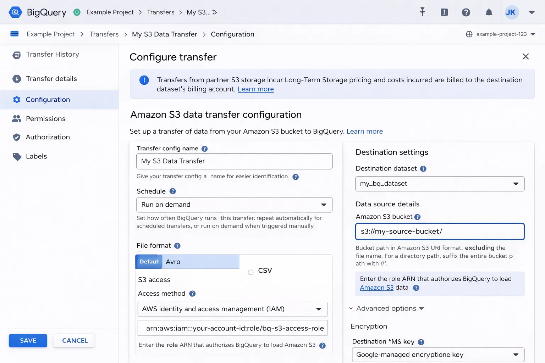Viewport: 545px width, 363px height.
Task: Open the report an issue icon
Action: [444, 12]
